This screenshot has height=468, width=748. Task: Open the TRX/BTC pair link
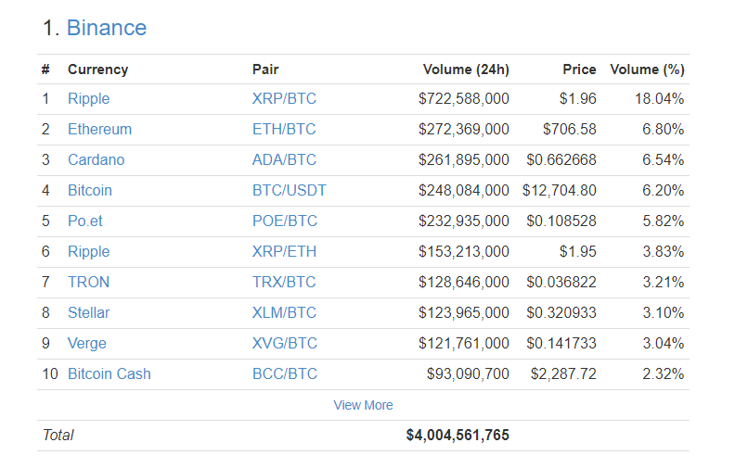(x=284, y=282)
